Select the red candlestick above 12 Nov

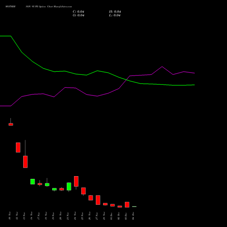pyautogui.click(x=18, y=148)
